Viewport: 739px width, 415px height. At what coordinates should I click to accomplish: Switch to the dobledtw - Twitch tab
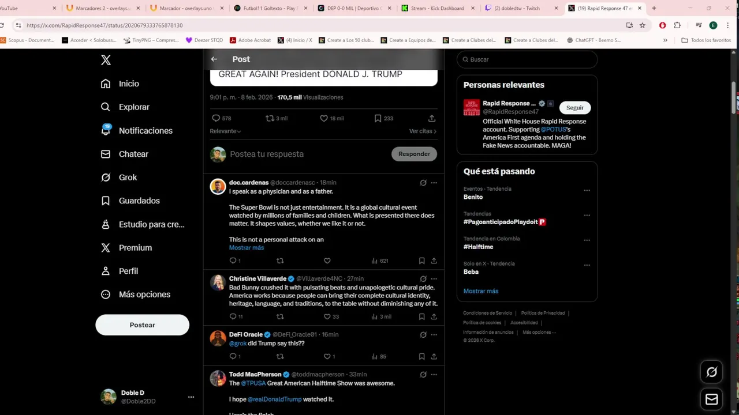point(521,8)
